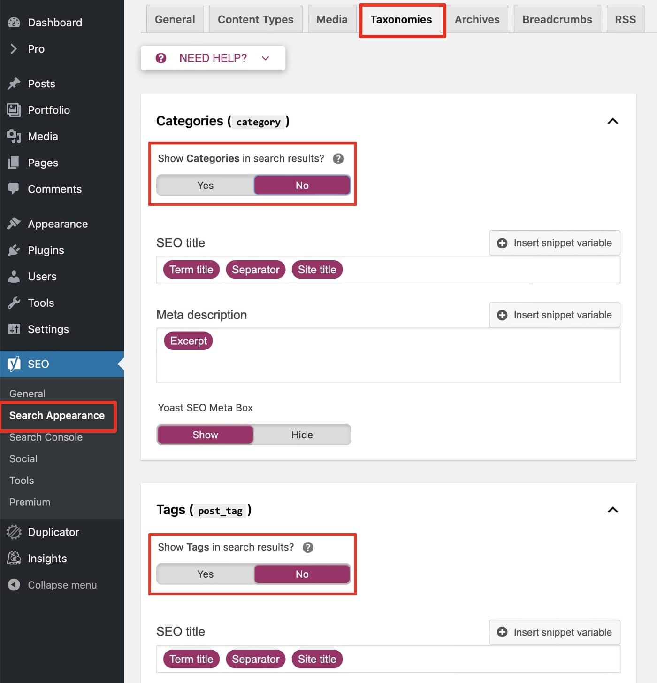657x683 pixels.
Task: Click the Insights sidebar link
Action: click(x=62, y=558)
